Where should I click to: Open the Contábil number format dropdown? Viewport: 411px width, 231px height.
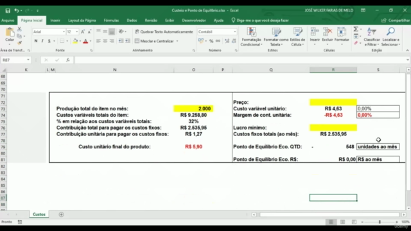click(x=234, y=31)
